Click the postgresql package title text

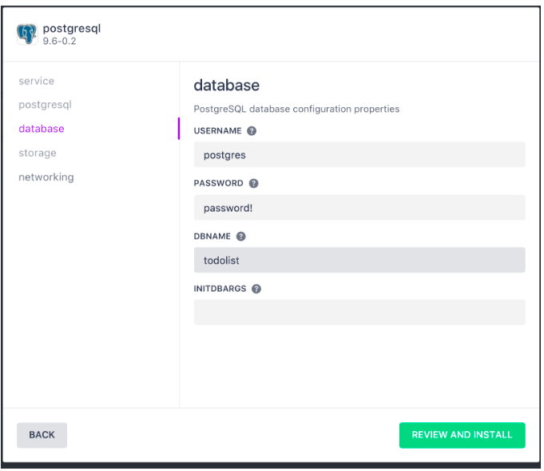click(72, 29)
